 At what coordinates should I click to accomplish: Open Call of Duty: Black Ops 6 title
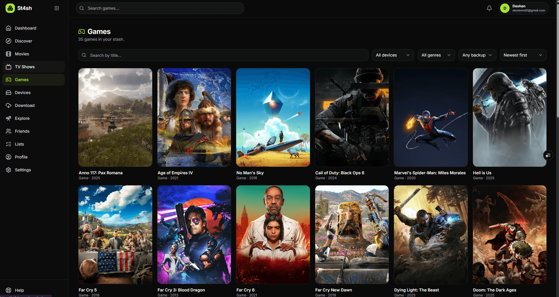(340, 173)
